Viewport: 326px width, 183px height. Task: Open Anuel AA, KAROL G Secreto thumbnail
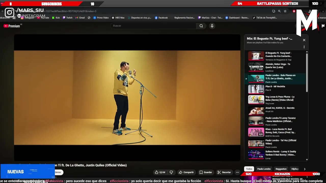coord(256,111)
